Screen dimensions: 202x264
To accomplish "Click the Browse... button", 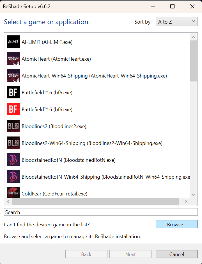I will click(x=176, y=224).
